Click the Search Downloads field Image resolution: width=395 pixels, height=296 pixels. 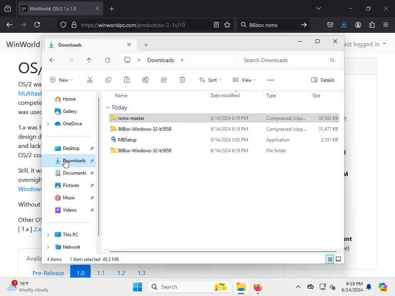pyautogui.click(x=289, y=60)
